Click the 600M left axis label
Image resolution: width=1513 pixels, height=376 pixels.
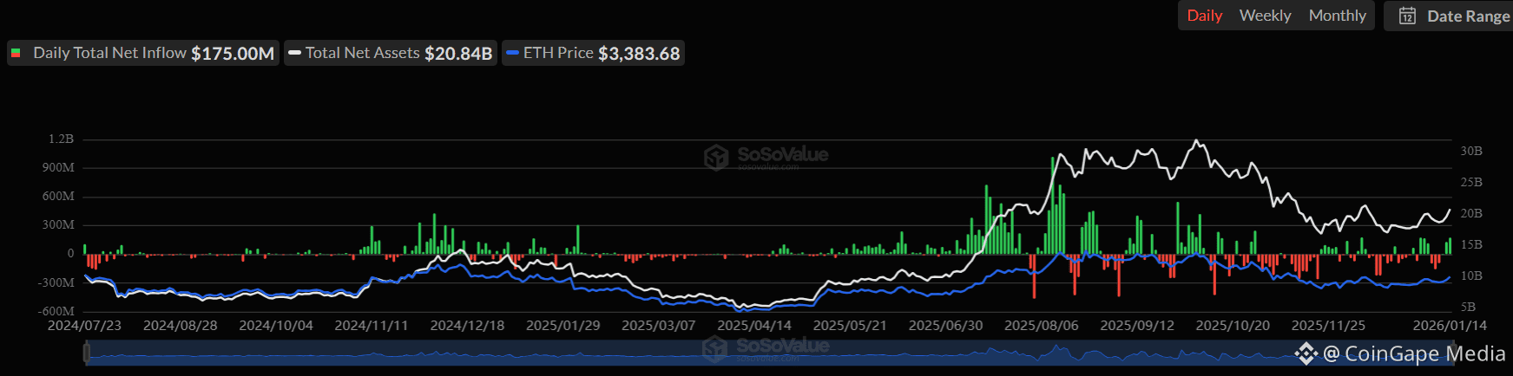[58, 196]
